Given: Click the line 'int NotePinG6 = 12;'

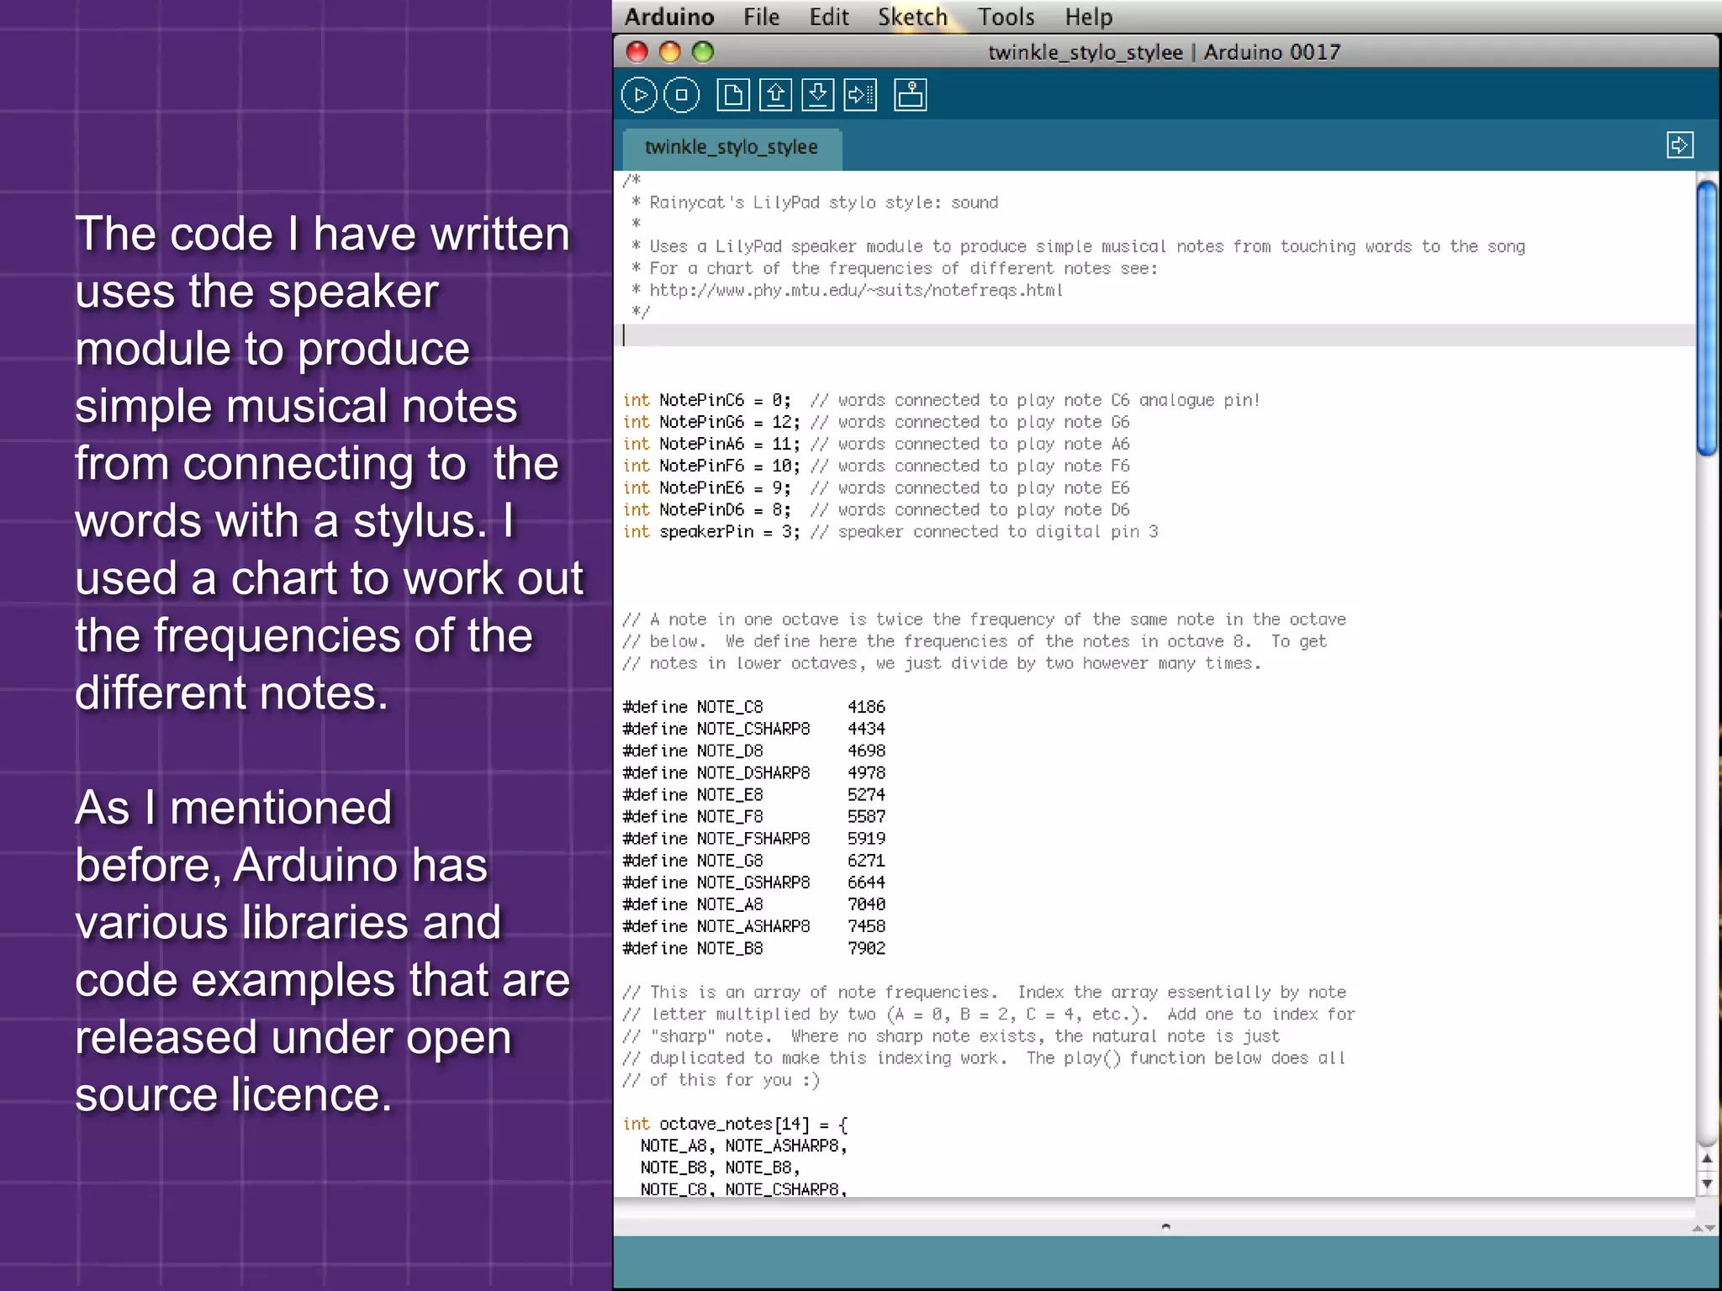Looking at the screenshot, I should (x=876, y=423).
